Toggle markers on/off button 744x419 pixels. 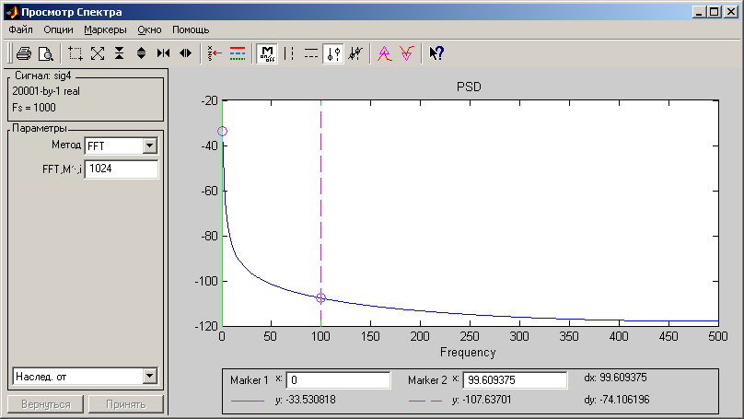pos(267,53)
